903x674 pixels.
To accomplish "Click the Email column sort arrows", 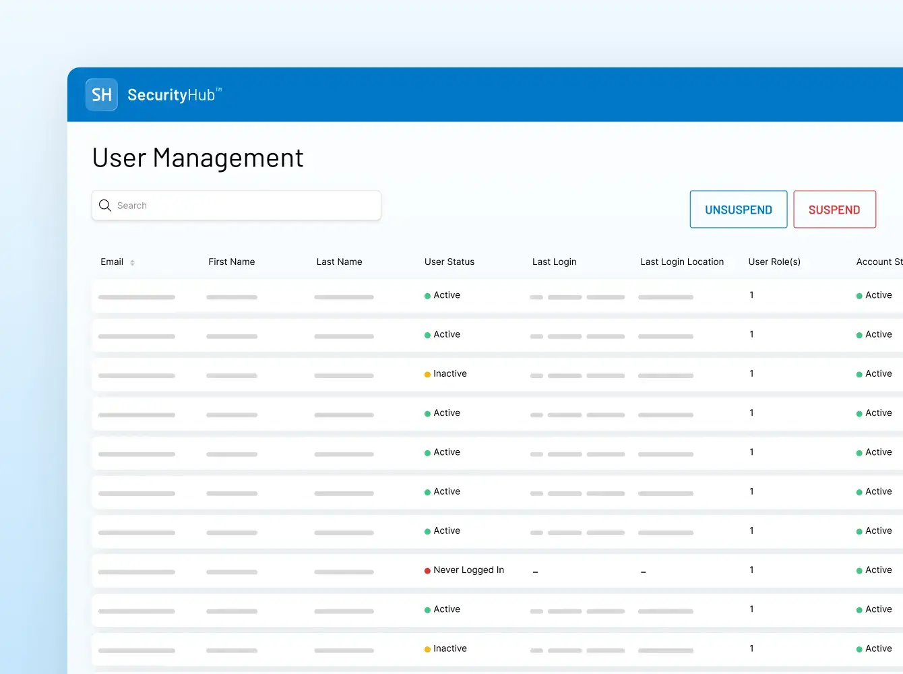I will coord(133,263).
